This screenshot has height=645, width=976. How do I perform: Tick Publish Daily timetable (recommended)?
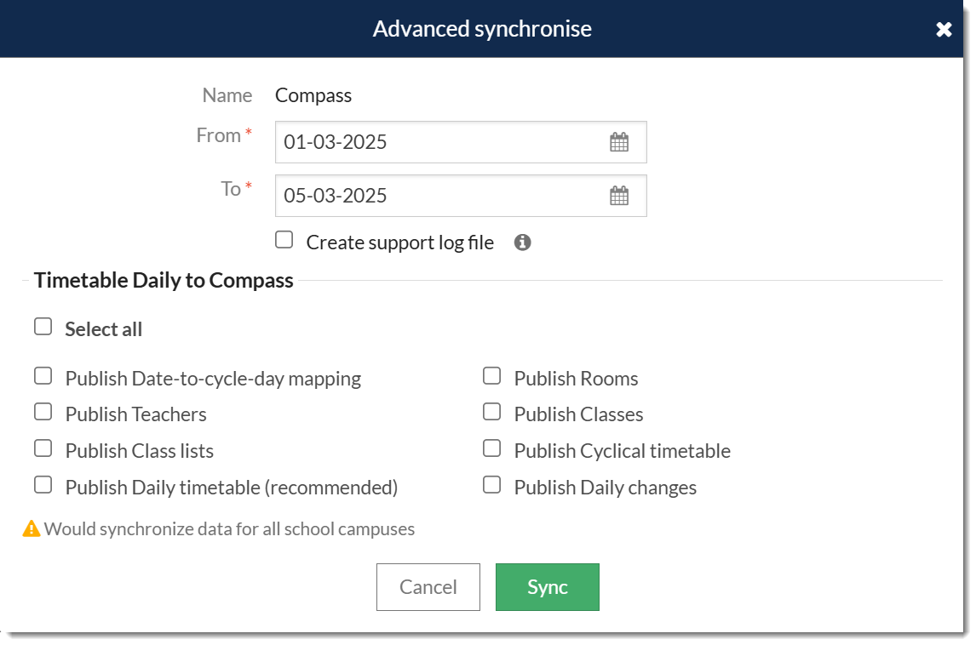coord(43,485)
